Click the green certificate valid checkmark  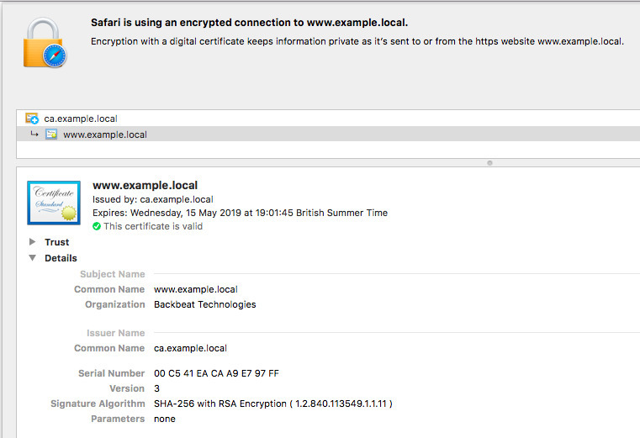point(97,226)
